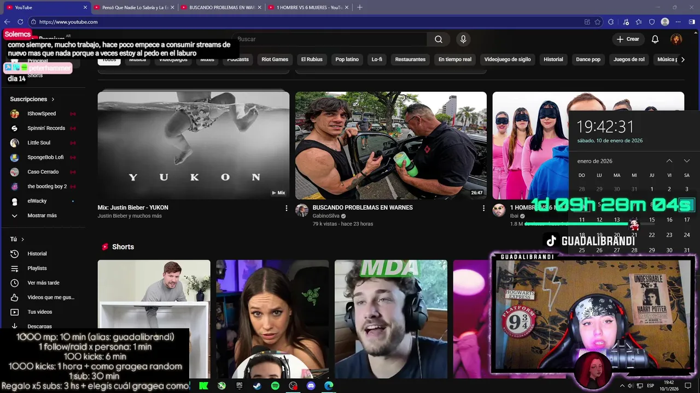
Task: Select the Riot Games category chip
Action: [x=275, y=59]
